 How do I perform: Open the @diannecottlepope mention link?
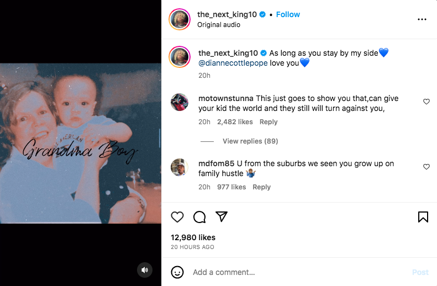[x=233, y=63]
